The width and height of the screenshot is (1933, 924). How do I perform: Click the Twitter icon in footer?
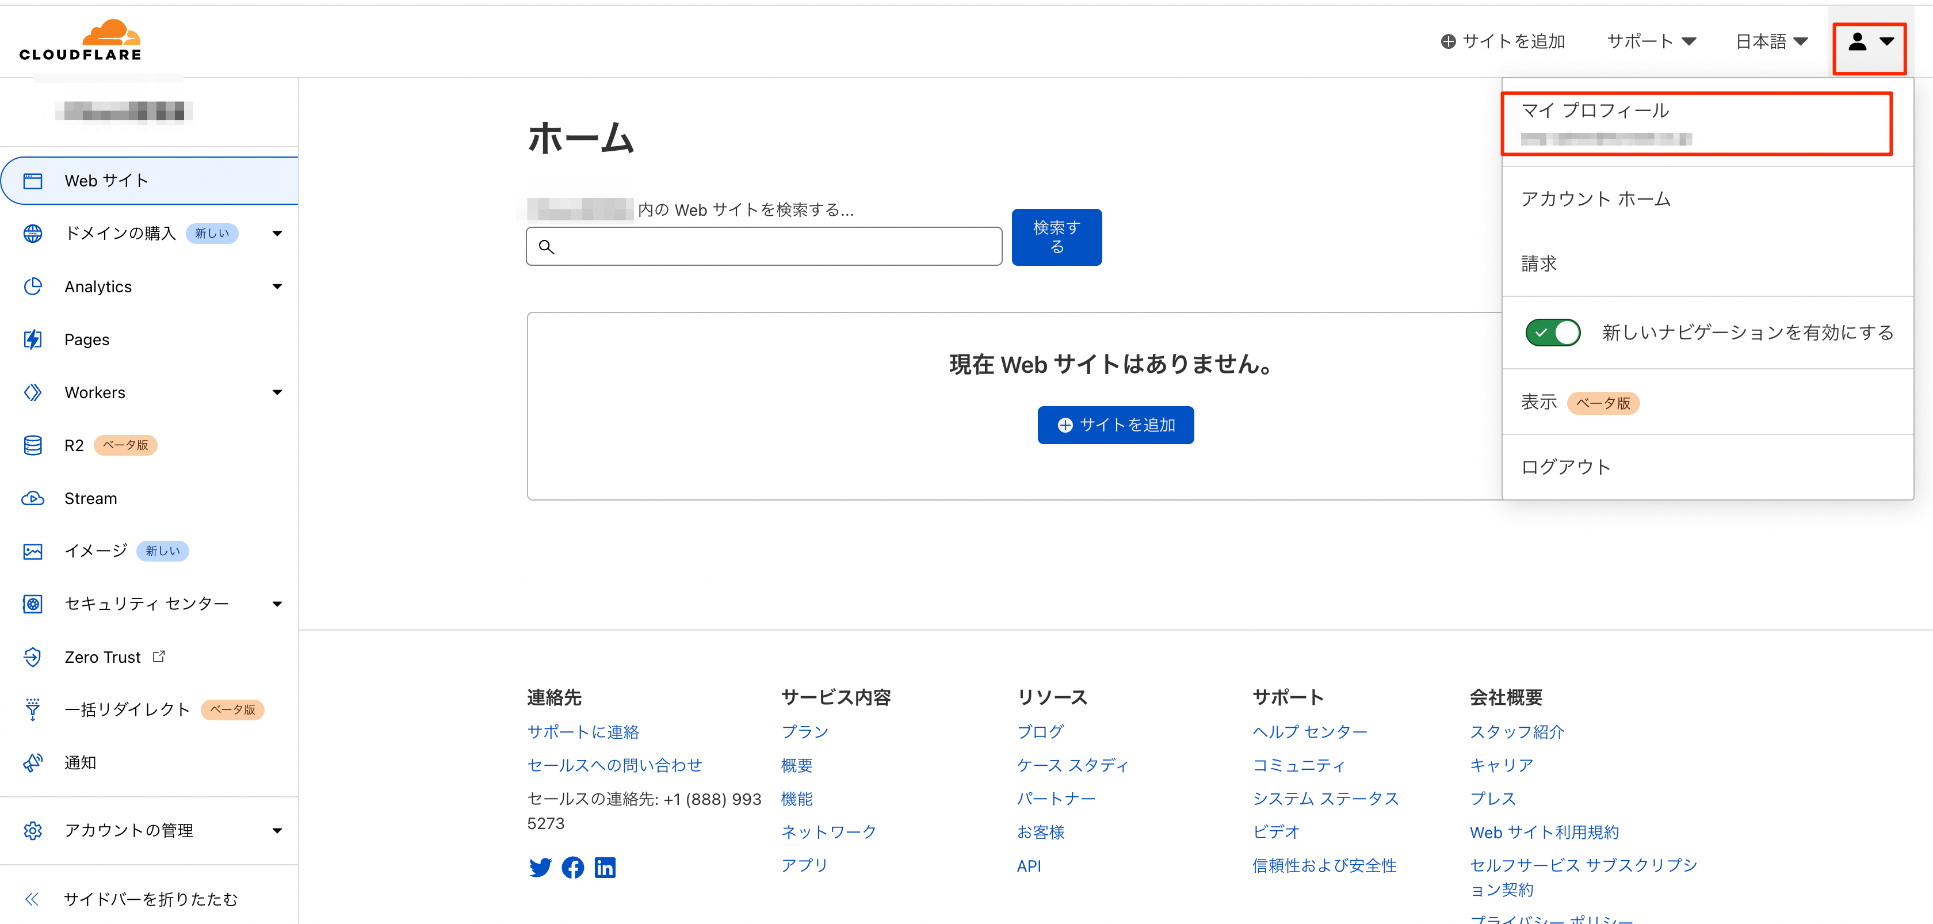(540, 868)
